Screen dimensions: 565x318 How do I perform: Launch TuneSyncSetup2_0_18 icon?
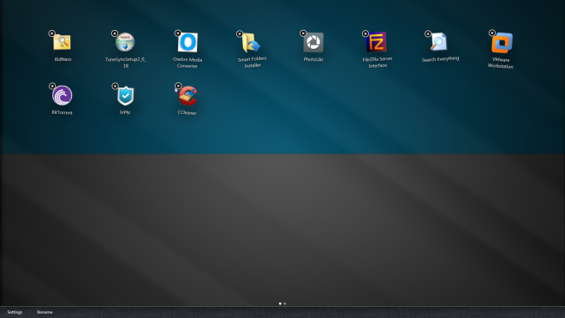pyautogui.click(x=125, y=42)
